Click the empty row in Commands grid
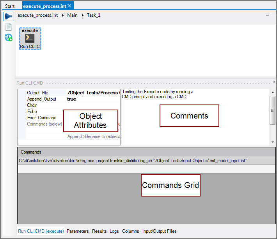This screenshot has width=277, height=239. pyautogui.click(x=146, y=169)
